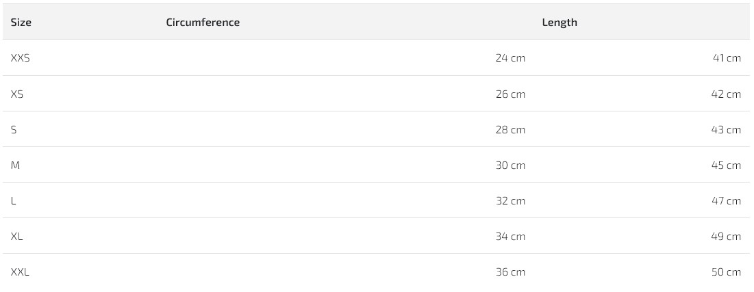Click the 36 cm circumference cell
This screenshot has height=292, width=754.
pos(510,271)
